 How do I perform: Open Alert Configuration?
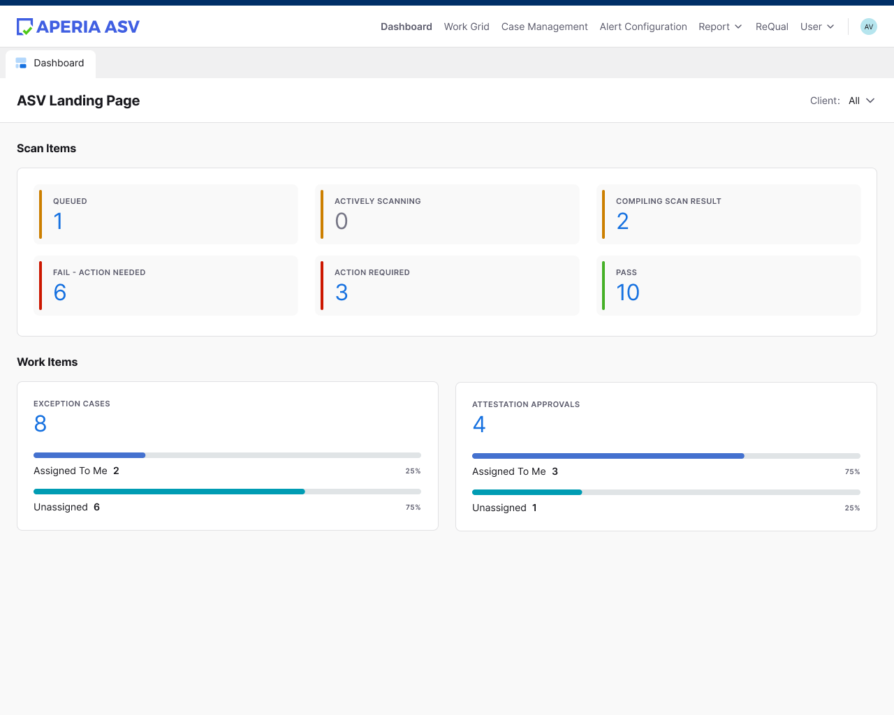click(x=643, y=27)
